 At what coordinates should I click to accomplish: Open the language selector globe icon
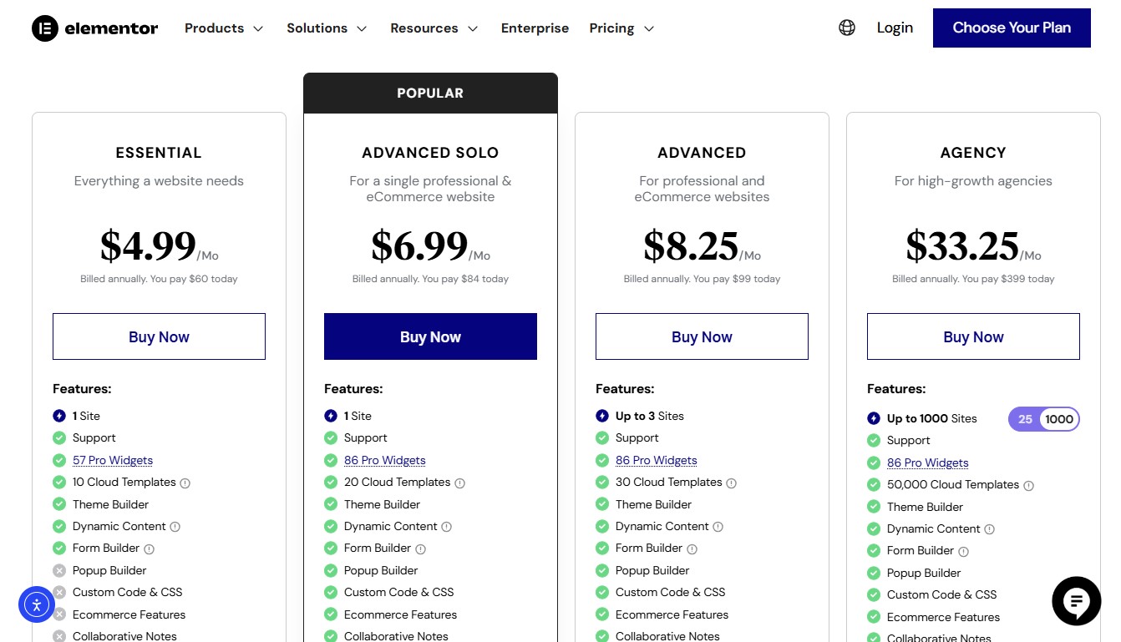coord(846,28)
